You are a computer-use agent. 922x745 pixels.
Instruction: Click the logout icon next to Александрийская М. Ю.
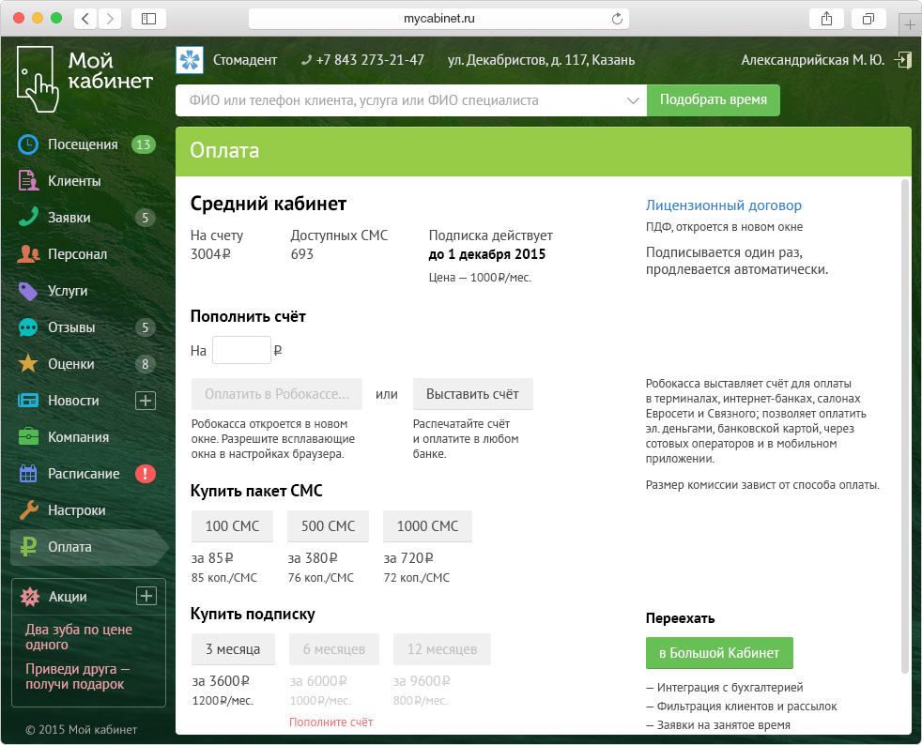point(902,59)
